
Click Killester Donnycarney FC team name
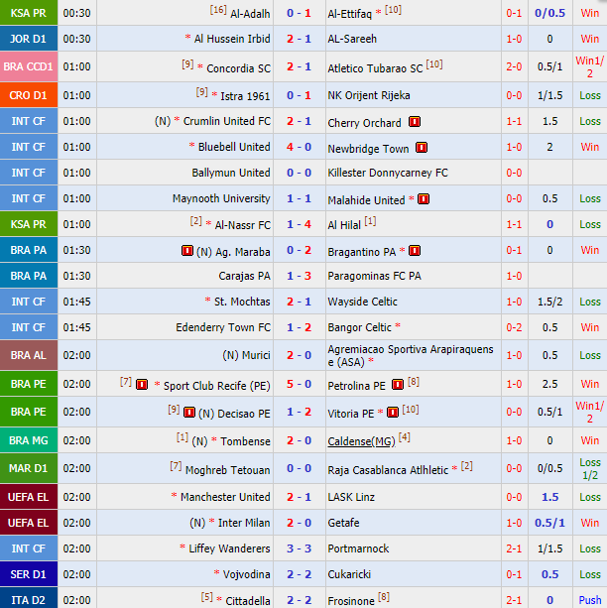click(388, 173)
